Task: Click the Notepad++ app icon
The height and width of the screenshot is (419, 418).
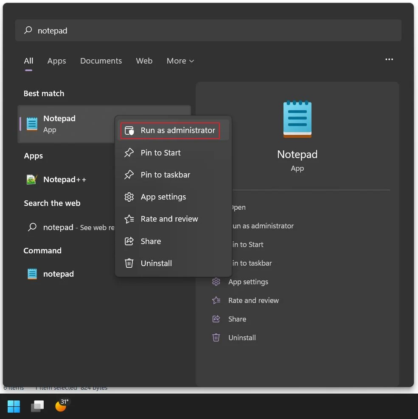Action: [32, 179]
